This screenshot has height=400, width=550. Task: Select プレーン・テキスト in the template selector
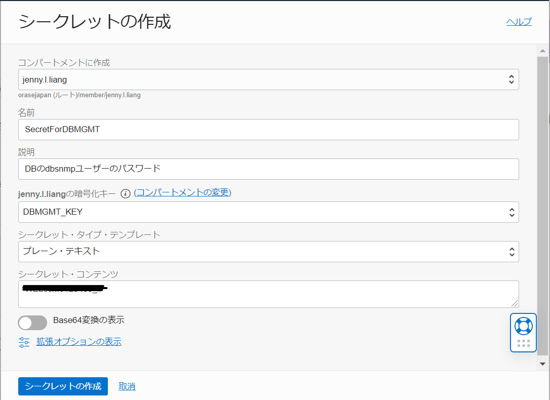pos(268,251)
